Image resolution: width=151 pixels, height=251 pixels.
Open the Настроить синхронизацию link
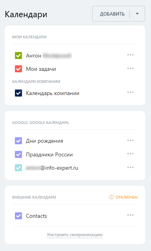[75, 235]
